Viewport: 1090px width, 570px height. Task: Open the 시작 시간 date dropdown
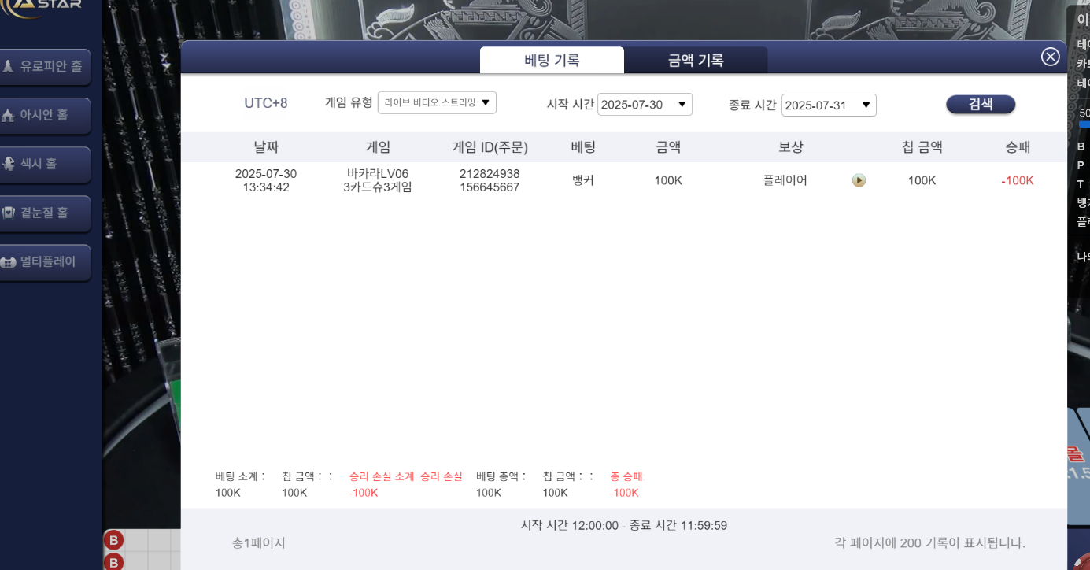pyautogui.click(x=645, y=105)
